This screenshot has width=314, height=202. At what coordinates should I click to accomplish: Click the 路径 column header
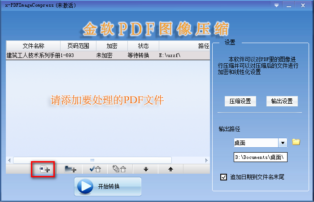tap(184, 46)
